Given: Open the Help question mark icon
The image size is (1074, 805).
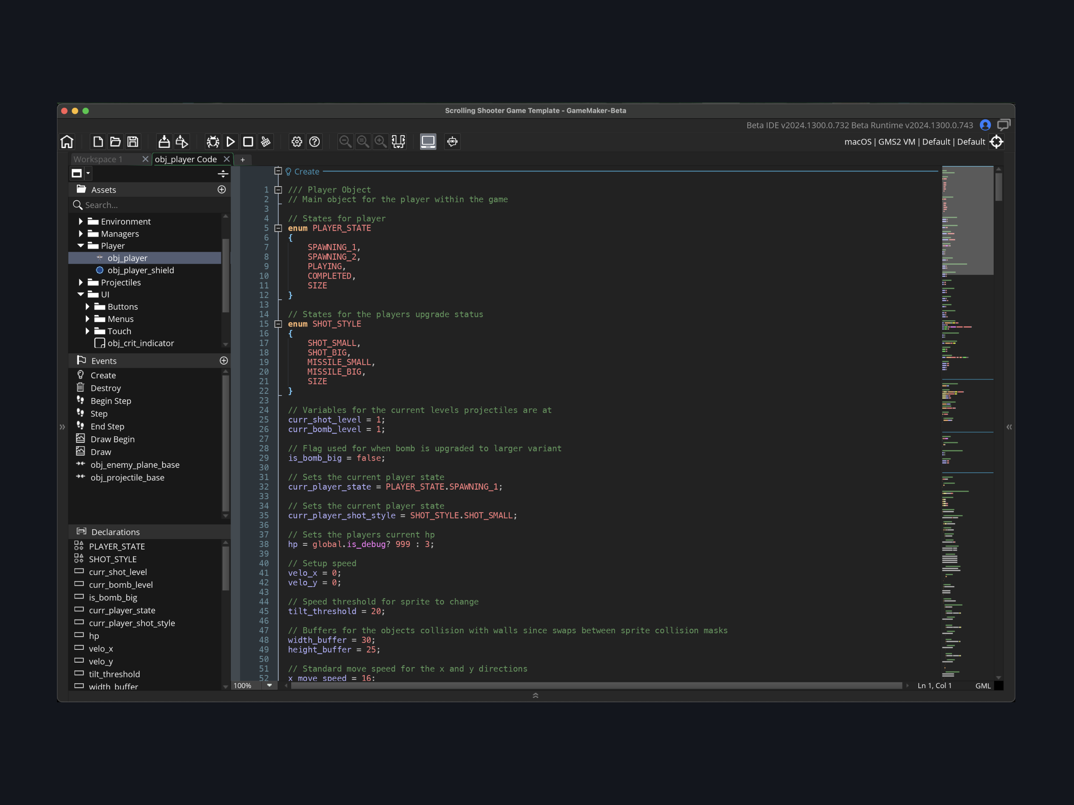Looking at the screenshot, I should pyautogui.click(x=315, y=142).
